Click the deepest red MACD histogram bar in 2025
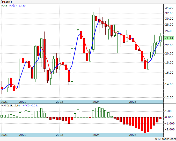 coord(145,125)
